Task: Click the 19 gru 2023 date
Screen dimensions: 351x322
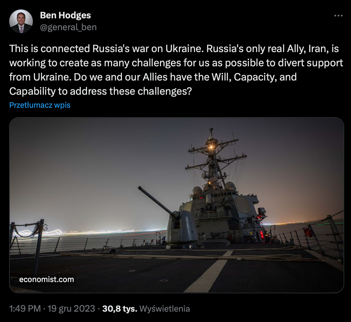Action: (71, 309)
